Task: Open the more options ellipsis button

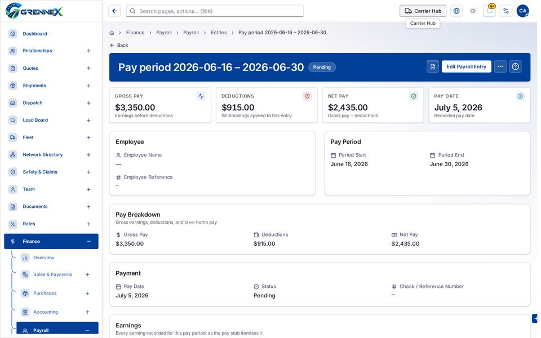Action: pos(500,67)
